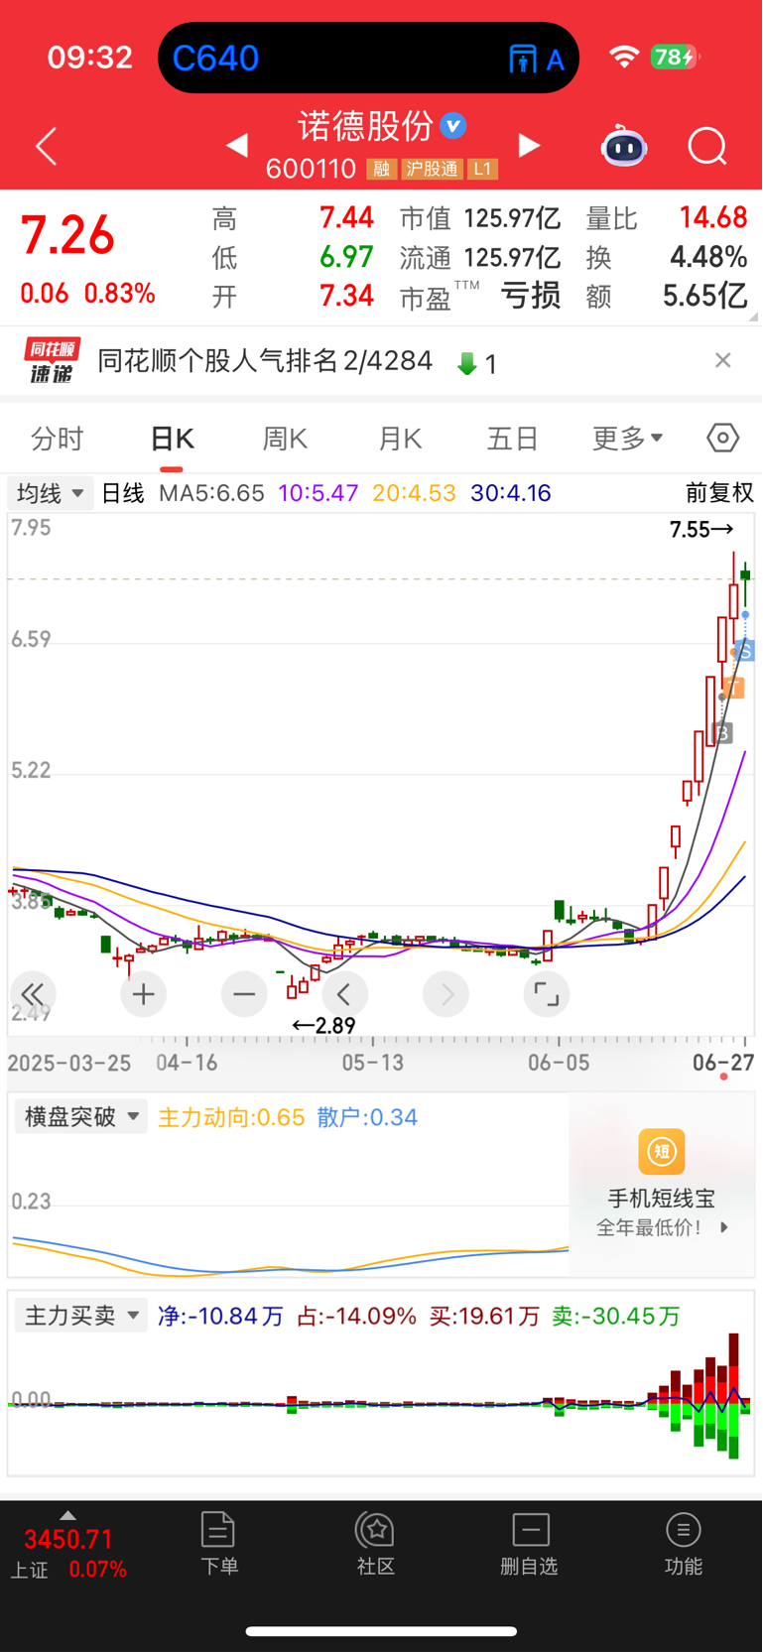763x1652 pixels.
Task: Switch to previous stock with left triangle
Action: point(236,146)
